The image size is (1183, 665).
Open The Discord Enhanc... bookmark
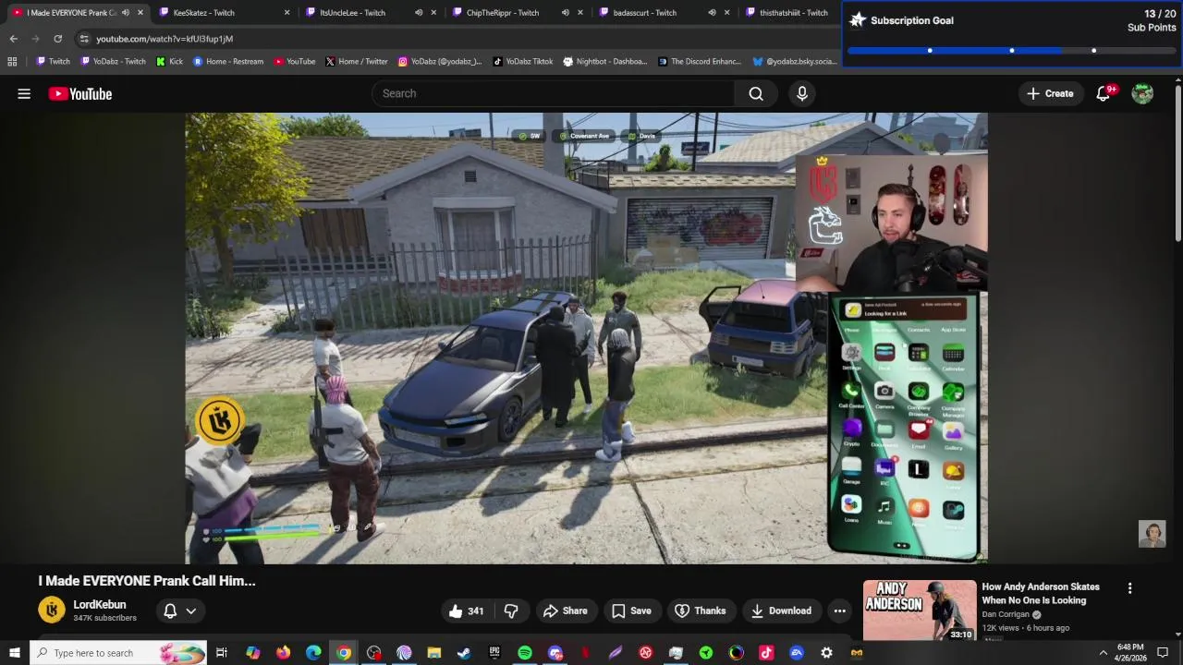(700, 62)
